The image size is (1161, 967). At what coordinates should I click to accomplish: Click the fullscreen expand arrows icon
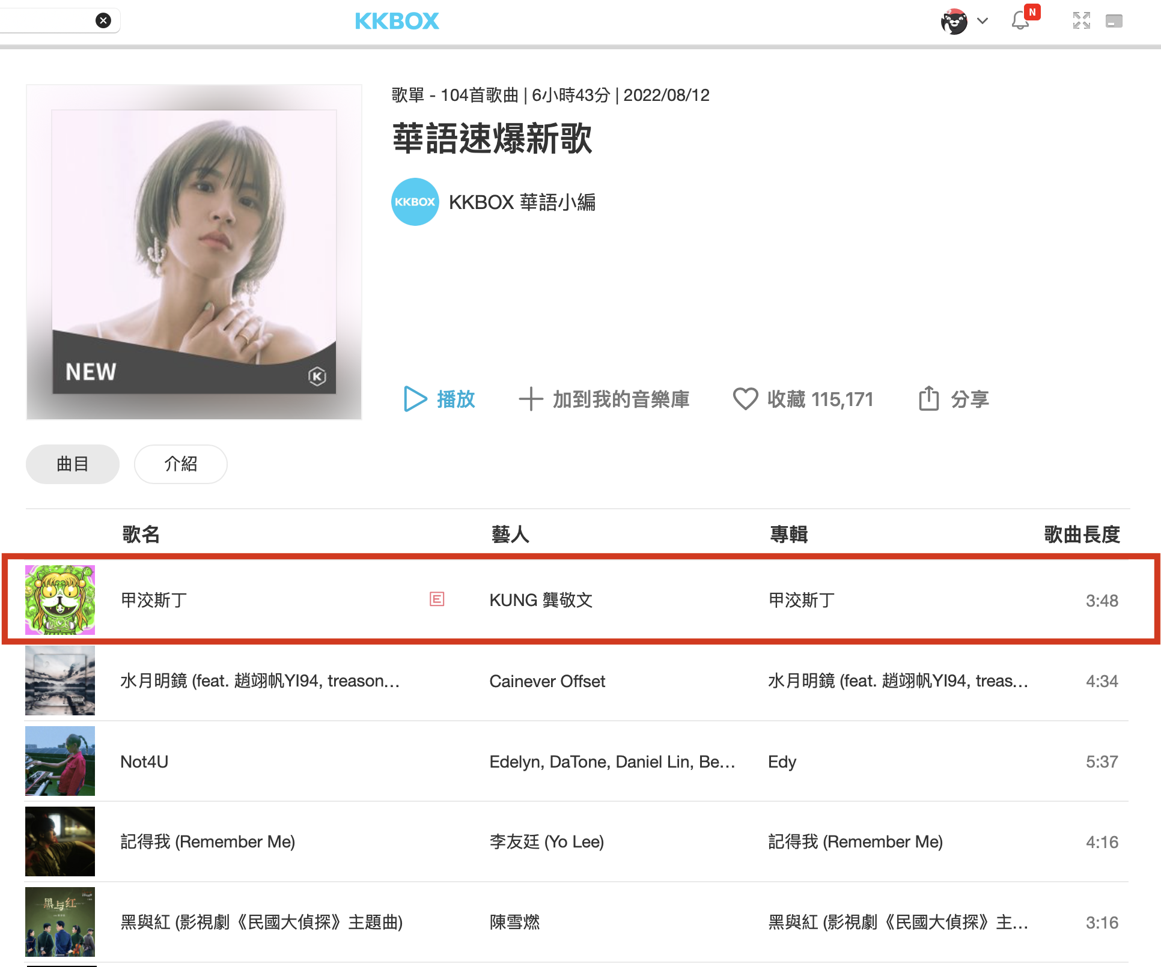pyautogui.click(x=1081, y=21)
